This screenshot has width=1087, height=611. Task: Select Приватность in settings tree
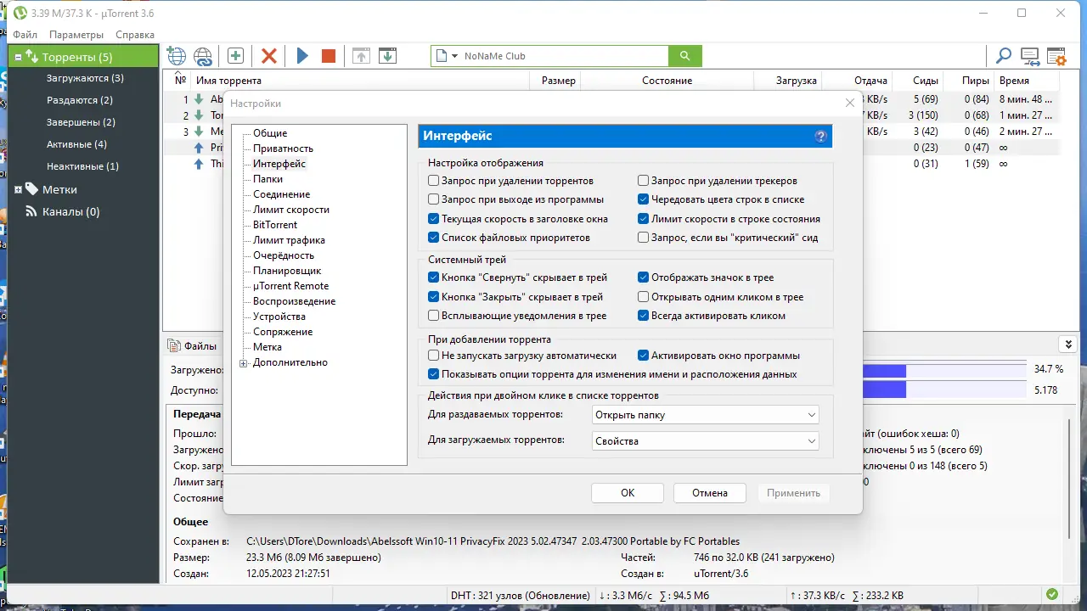[x=283, y=149]
